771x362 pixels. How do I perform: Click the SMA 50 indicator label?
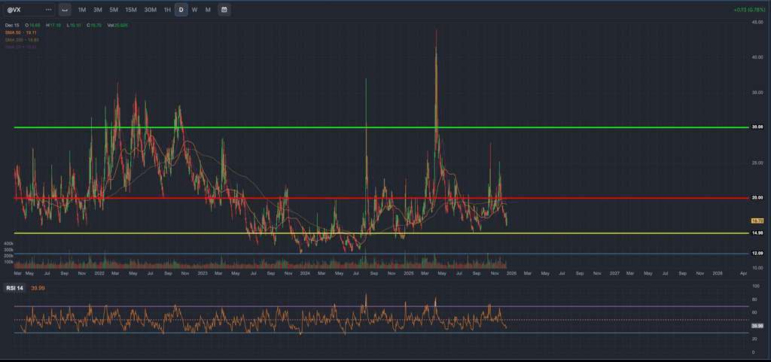[x=22, y=32]
